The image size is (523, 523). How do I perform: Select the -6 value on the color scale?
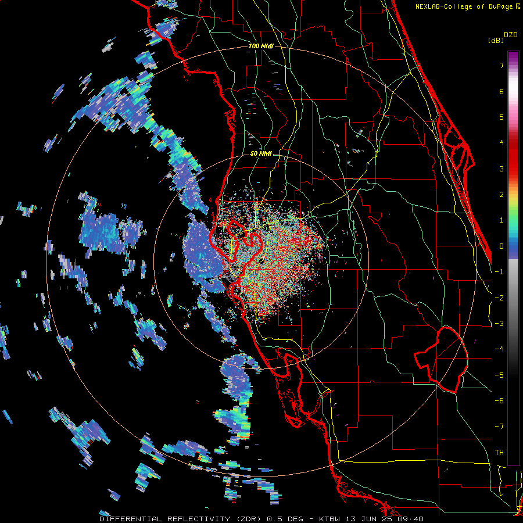click(499, 401)
